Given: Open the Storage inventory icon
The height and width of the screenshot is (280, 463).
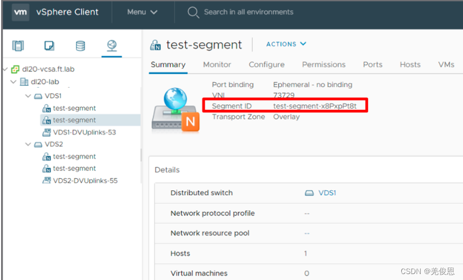Looking at the screenshot, I should [x=80, y=46].
